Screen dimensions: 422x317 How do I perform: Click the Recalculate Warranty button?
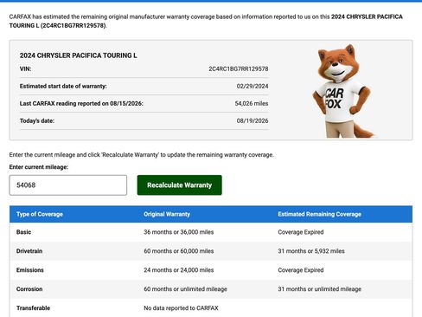click(179, 185)
